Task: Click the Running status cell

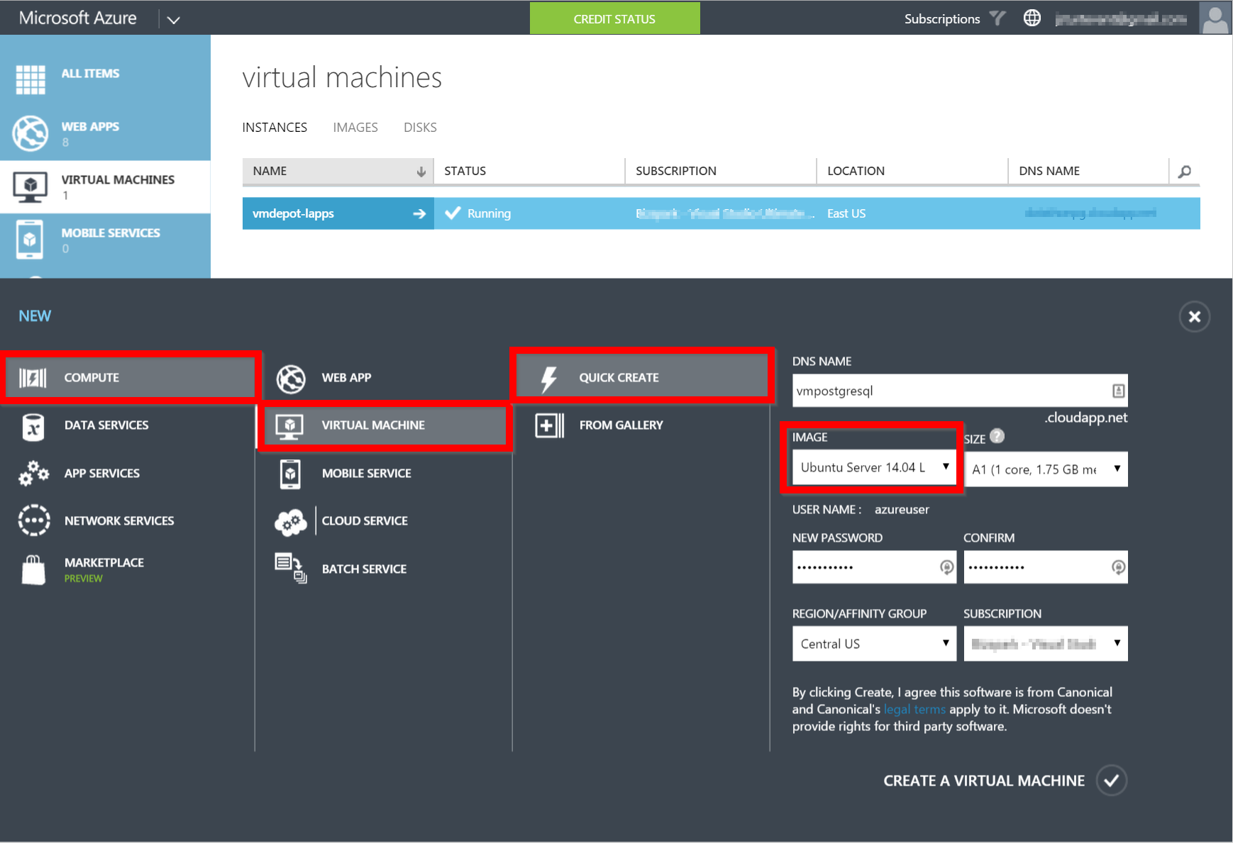Action: pos(529,213)
